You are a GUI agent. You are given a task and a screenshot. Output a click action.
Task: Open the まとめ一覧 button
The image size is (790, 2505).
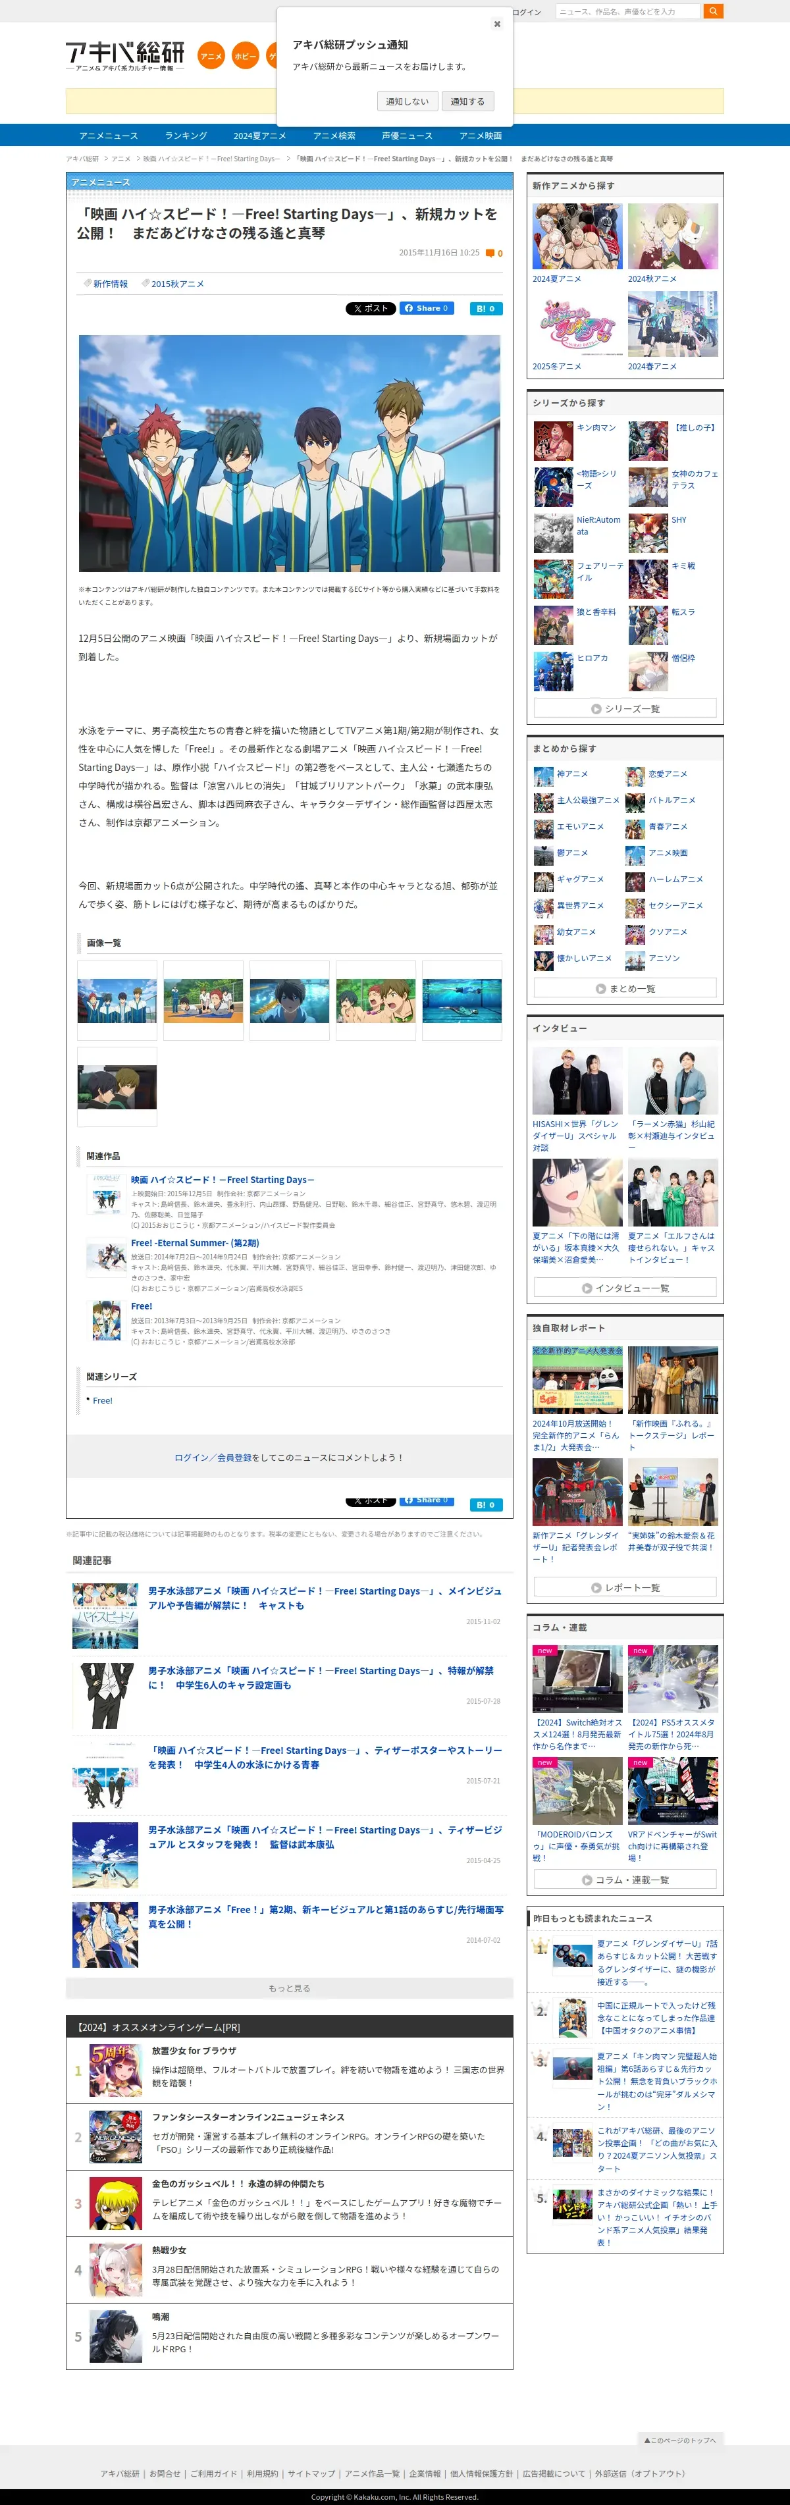pos(625,988)
